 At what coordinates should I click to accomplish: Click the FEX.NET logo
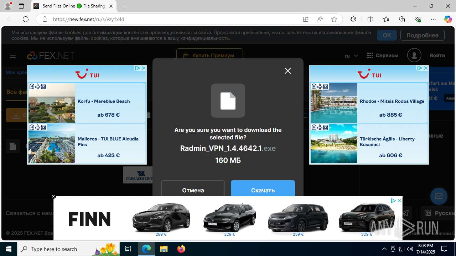coord(51,55)
